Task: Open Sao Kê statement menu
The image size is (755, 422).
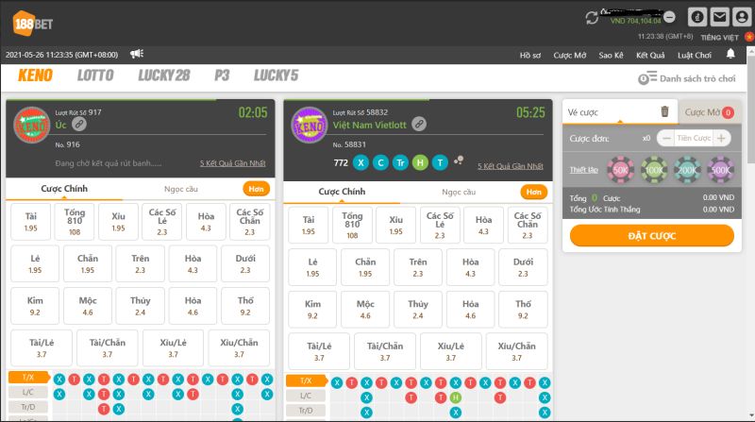Action: tap(611, 55)
